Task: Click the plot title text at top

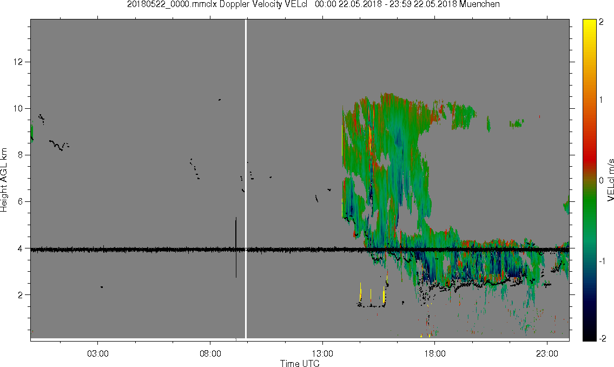Action: point(313,4)
